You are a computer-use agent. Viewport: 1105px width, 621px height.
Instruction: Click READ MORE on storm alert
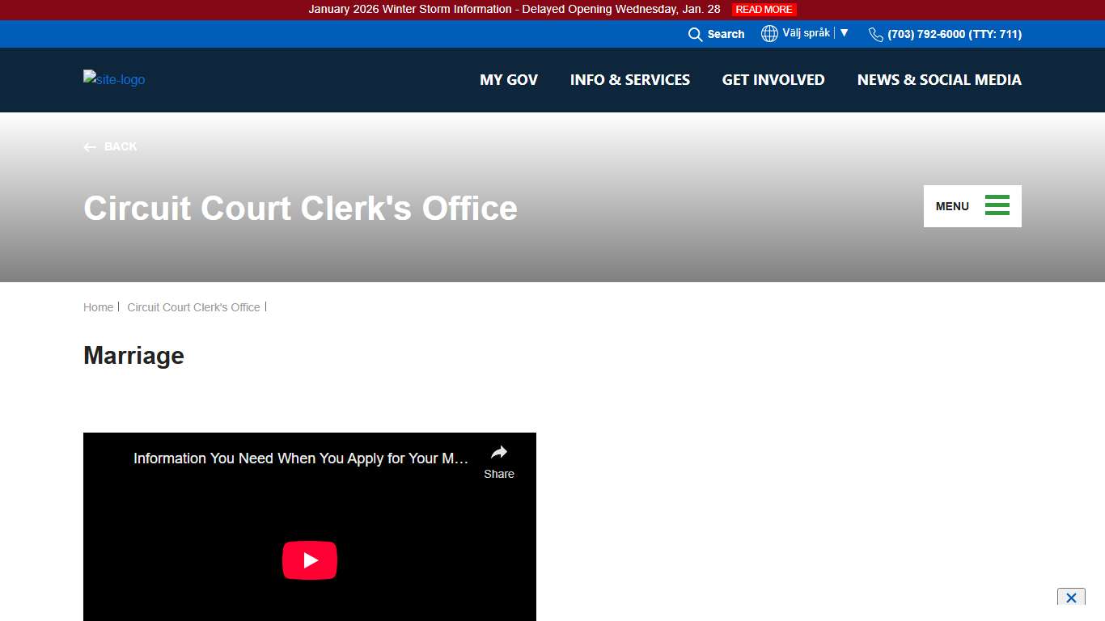[x=764, y=10]
